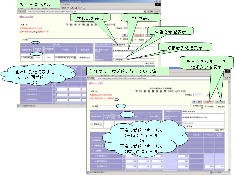The image size is (234, 175).
Task: Click the Edit icon in back window toolbar
Action: (x=84, y=8)
